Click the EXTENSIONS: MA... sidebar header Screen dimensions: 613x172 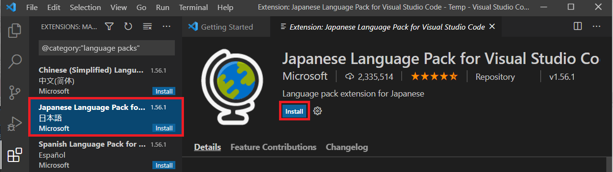(x=69, y=27)
